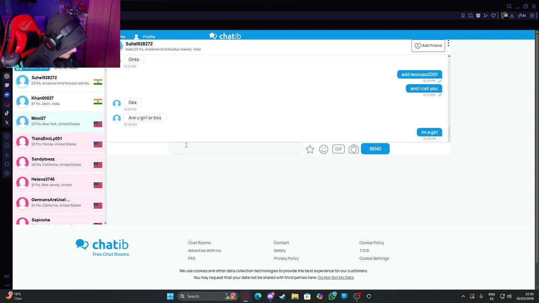Screen dimensions: 539x303
Task: Select user Suhel928272 in the list
Action: point(59,80)
